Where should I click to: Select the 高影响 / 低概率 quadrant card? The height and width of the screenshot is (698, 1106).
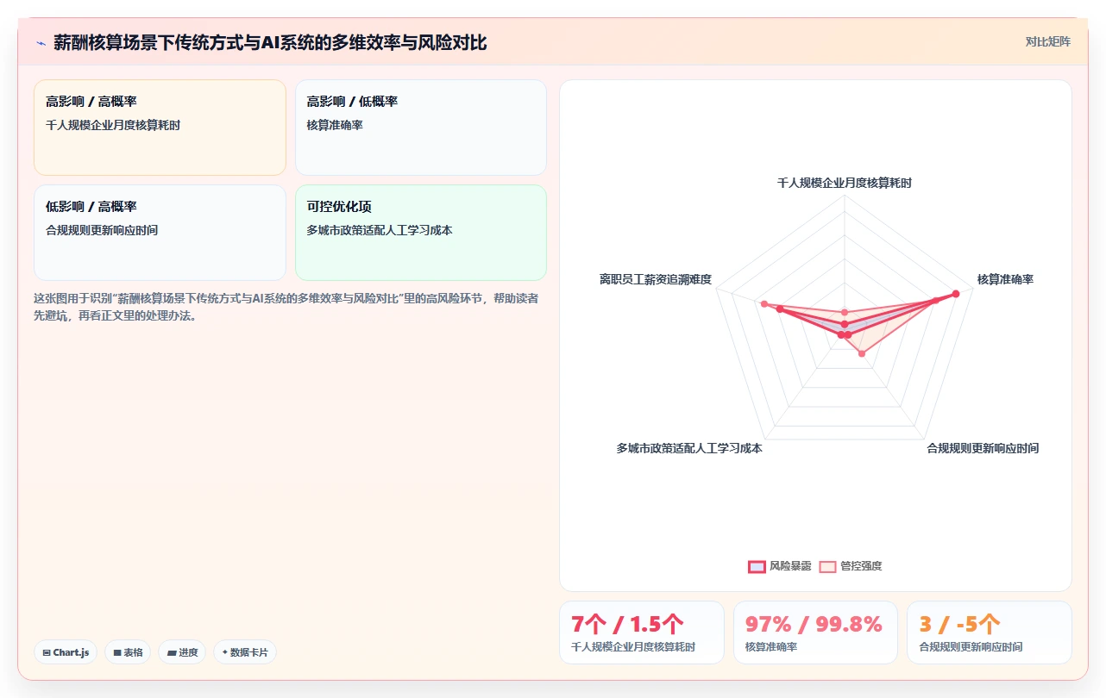click(x=421, y=128)
